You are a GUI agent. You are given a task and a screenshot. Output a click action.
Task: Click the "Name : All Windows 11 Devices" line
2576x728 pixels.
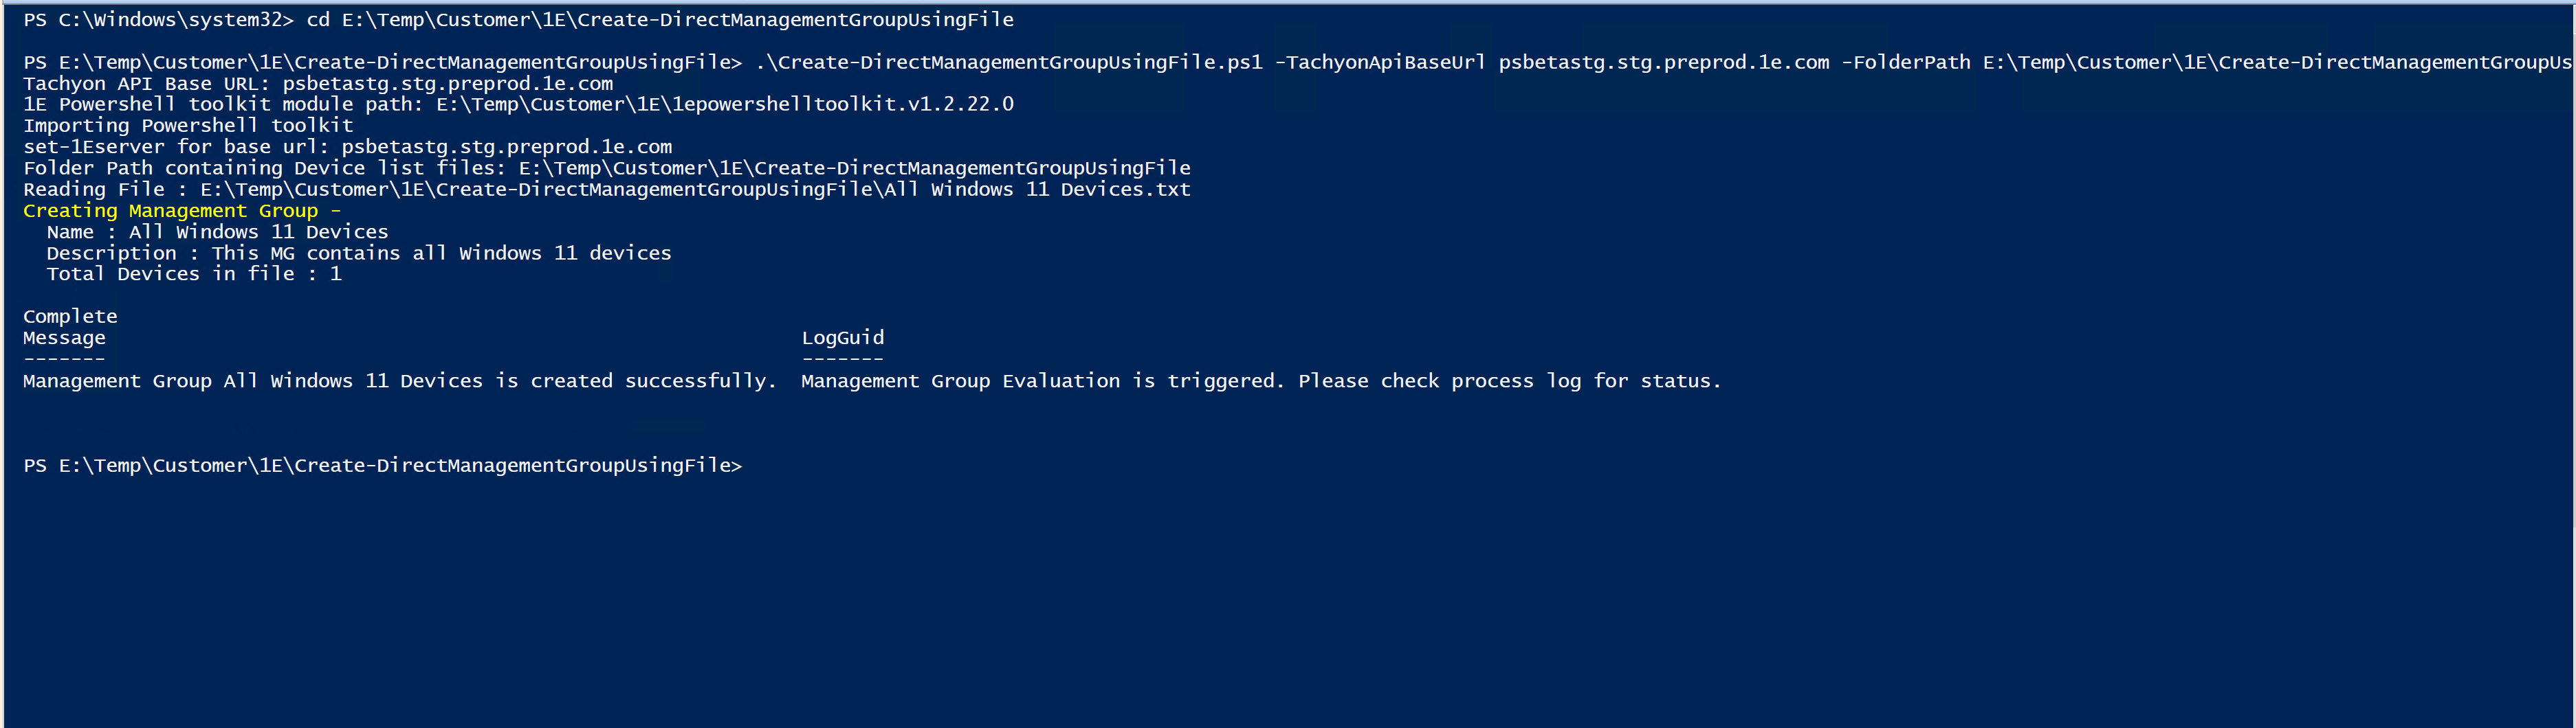pyautogui.click(x=217, y=231)
